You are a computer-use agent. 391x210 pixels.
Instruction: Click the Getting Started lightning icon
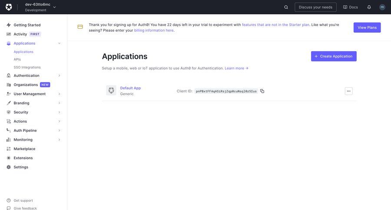pos(9,25)
